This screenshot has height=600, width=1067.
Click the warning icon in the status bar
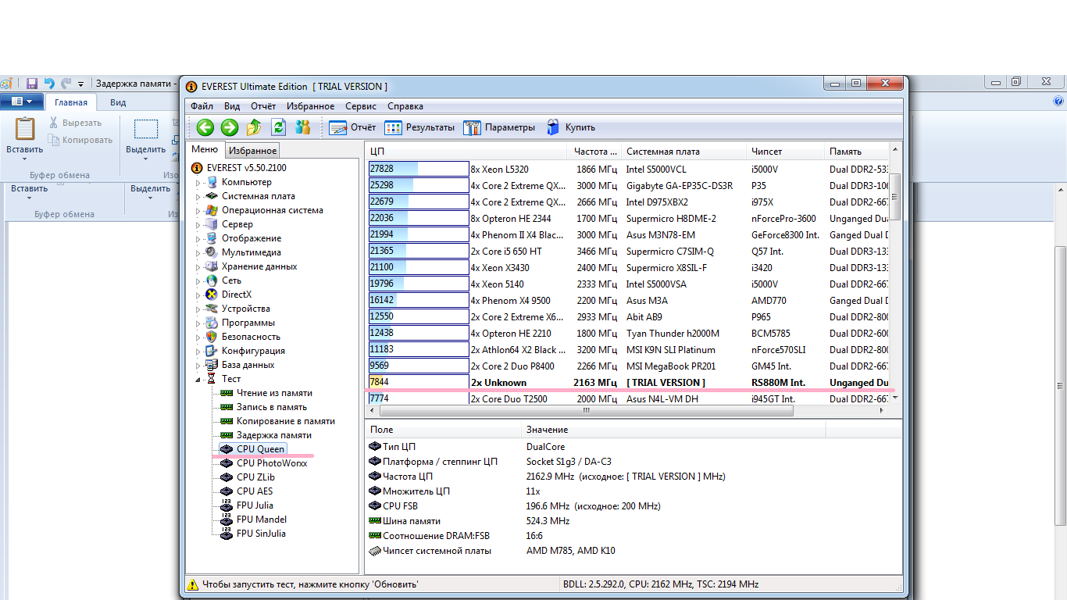tap(192, 584)
